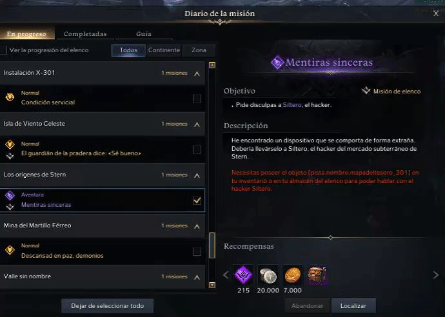Click the purple crystal reward icon showing 215
The height and width of the screenshot is (317, 445).
(243, 274)
